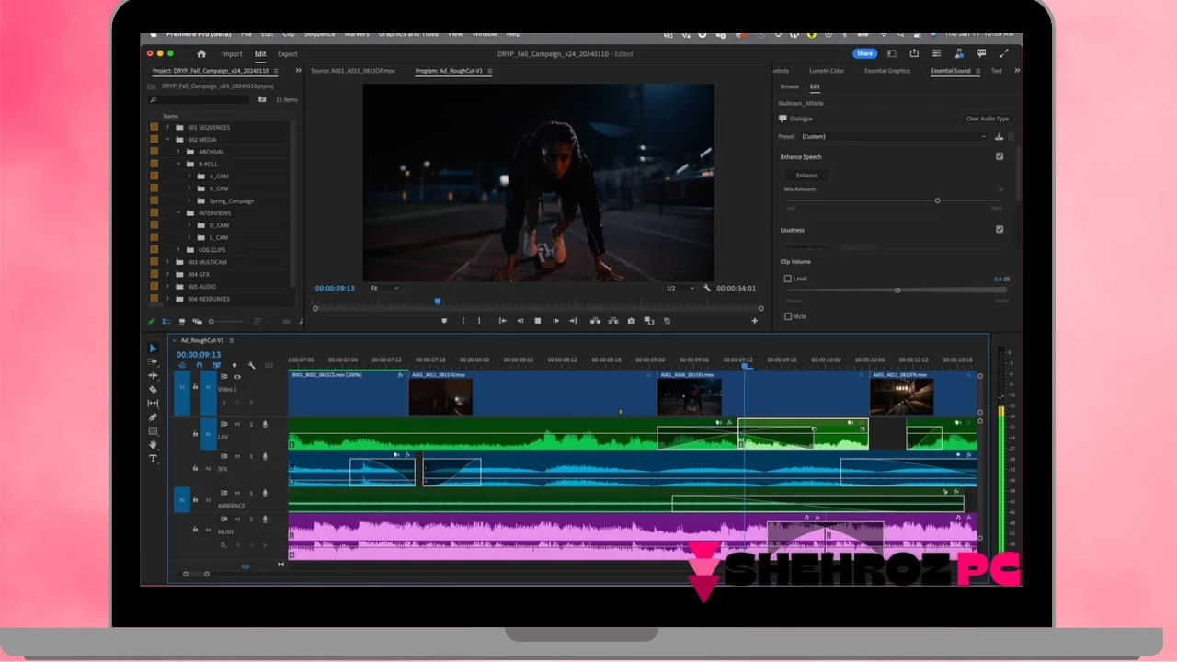This screenshot has width=1177, height=662.
Task: Open timeline wrench display settings
Action: tap(251, 365)
